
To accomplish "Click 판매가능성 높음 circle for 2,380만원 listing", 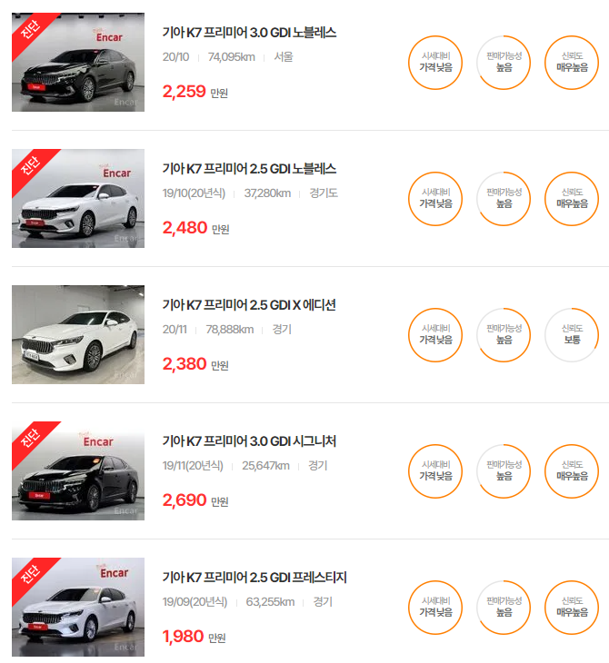I will click(x=504, y=335).
